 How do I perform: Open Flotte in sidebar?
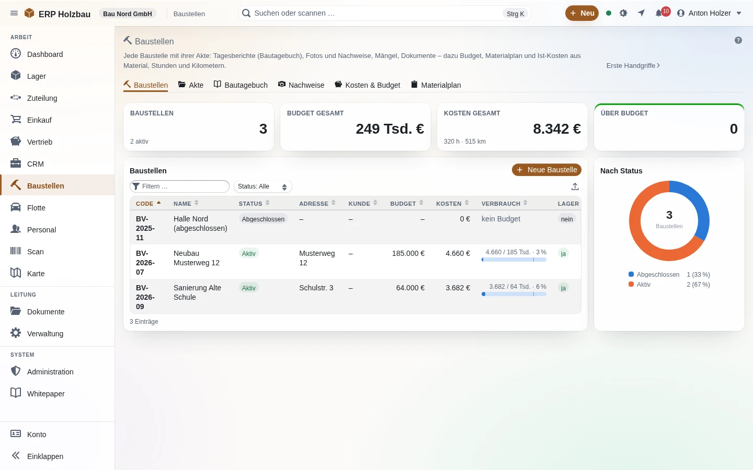click(x=58, y=207)
